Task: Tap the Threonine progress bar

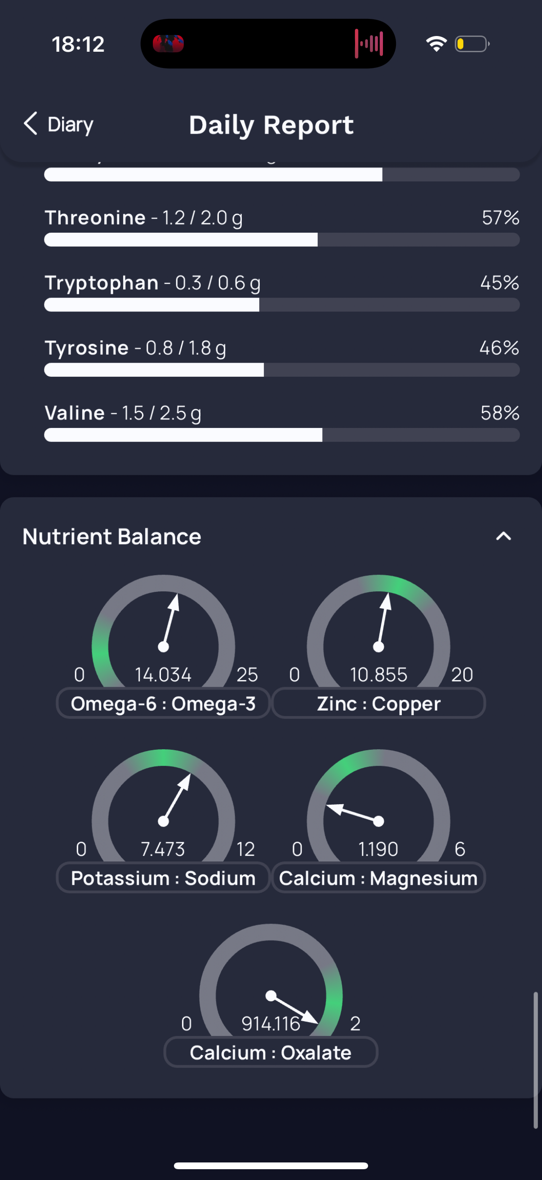Action: point(282,239)
